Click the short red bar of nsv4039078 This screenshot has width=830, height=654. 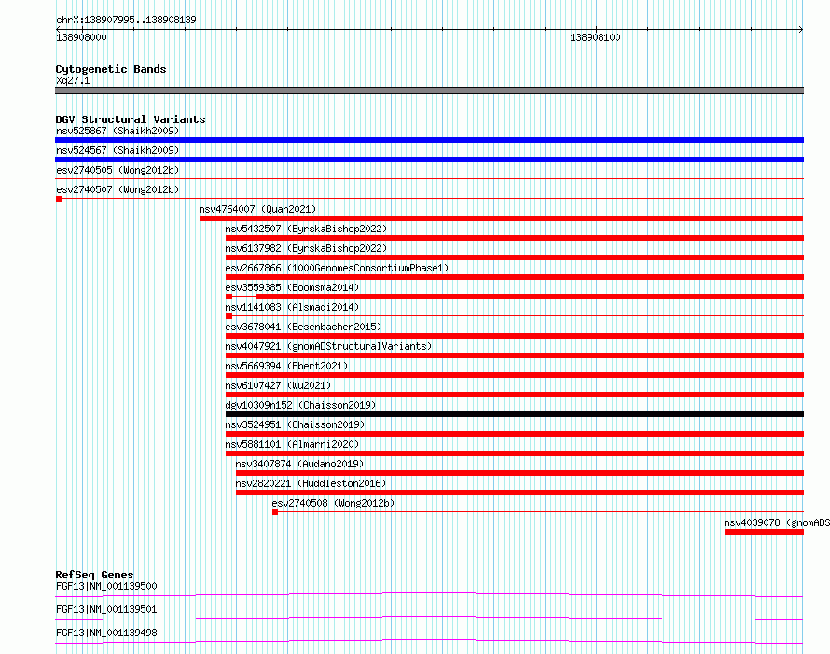click(x=764, y=532)
